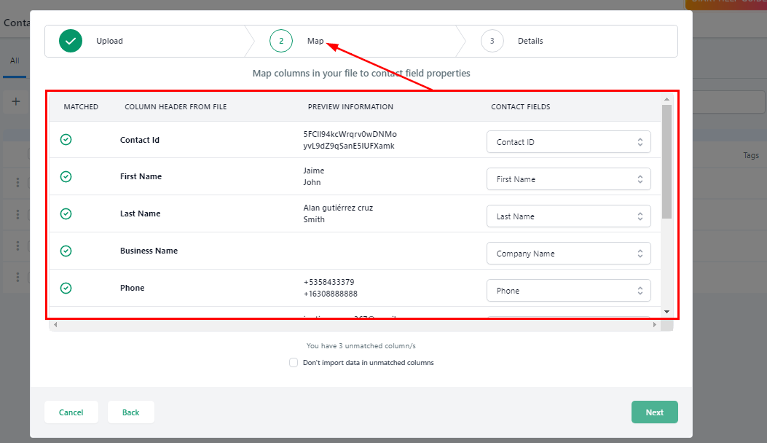Switch to the Details step tab
767x443 pixels.
[x=530, y=42]
